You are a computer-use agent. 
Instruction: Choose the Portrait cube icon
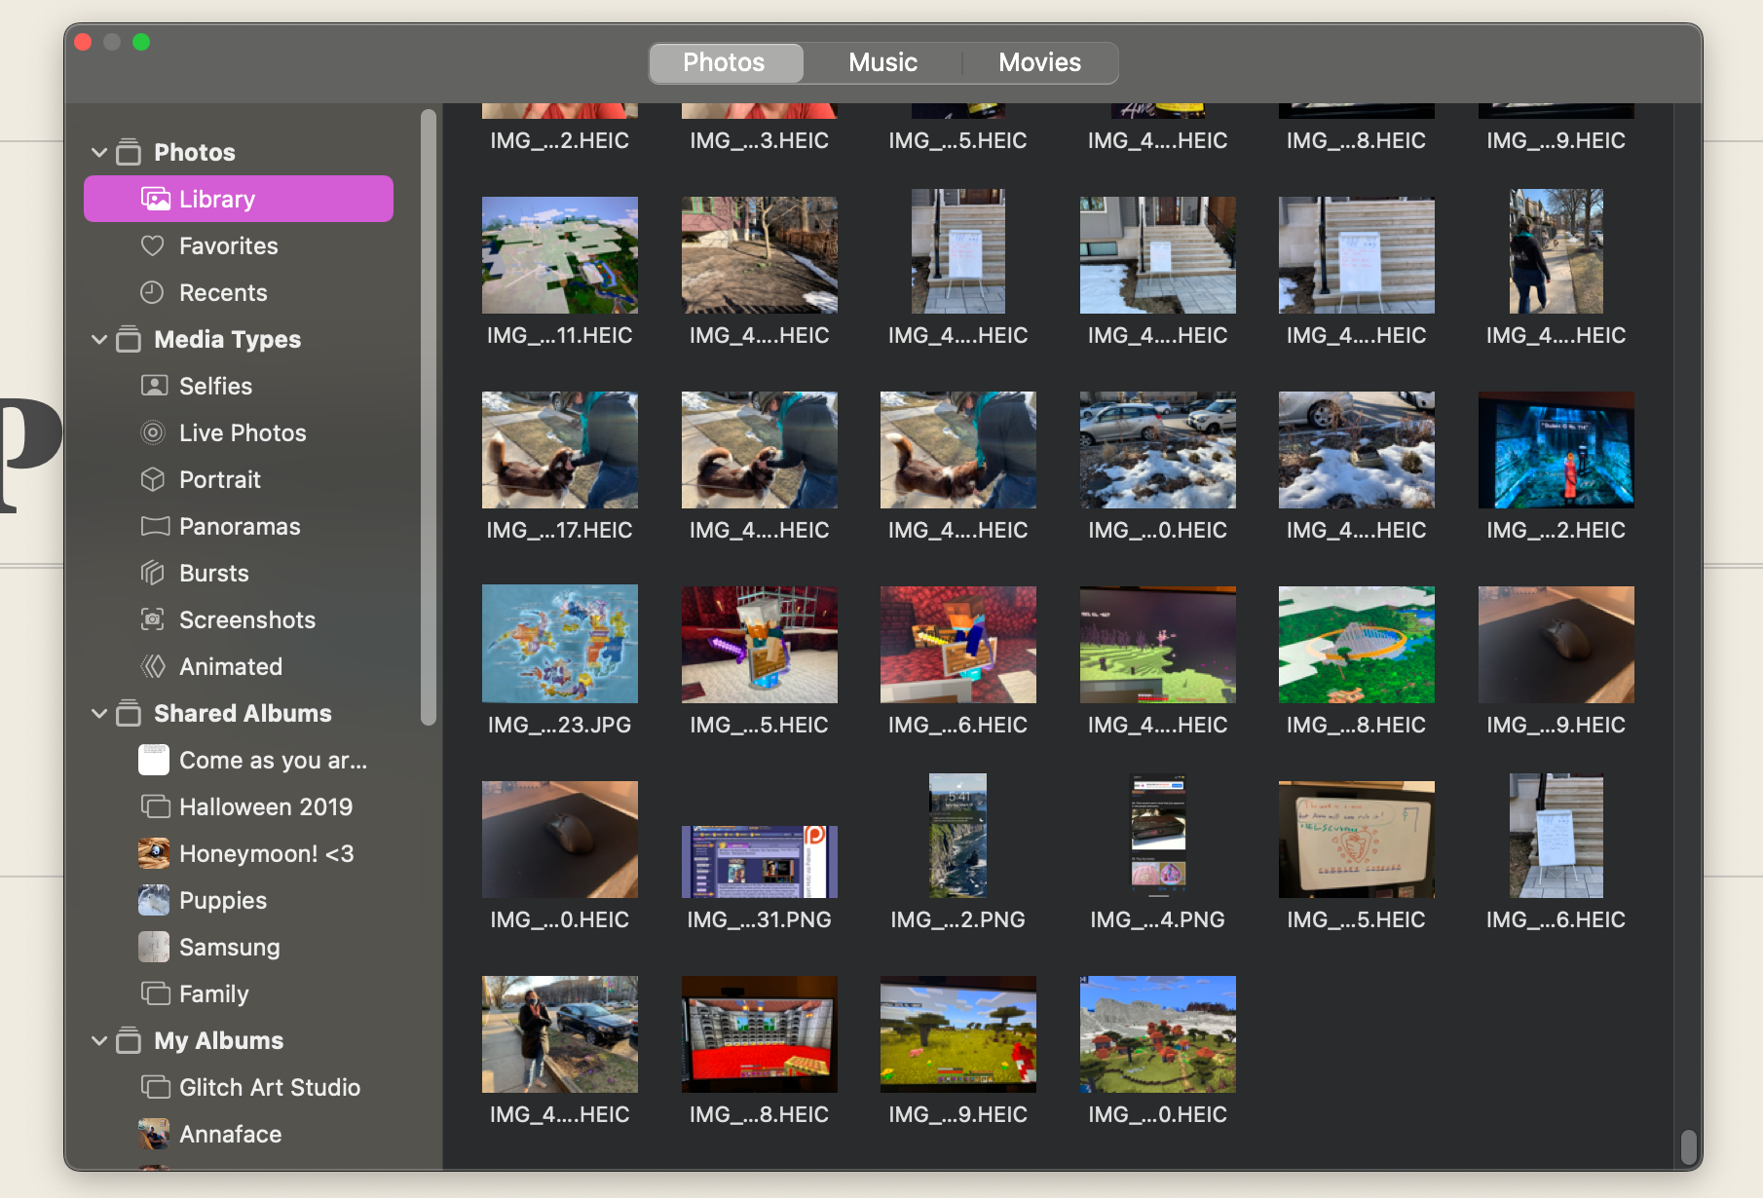click(x=153, y=480)
